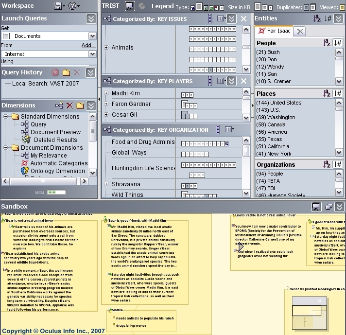Open the Get Documents dropdown
The height and width of the screenshot is (335, 346).
tap(92, 36)
